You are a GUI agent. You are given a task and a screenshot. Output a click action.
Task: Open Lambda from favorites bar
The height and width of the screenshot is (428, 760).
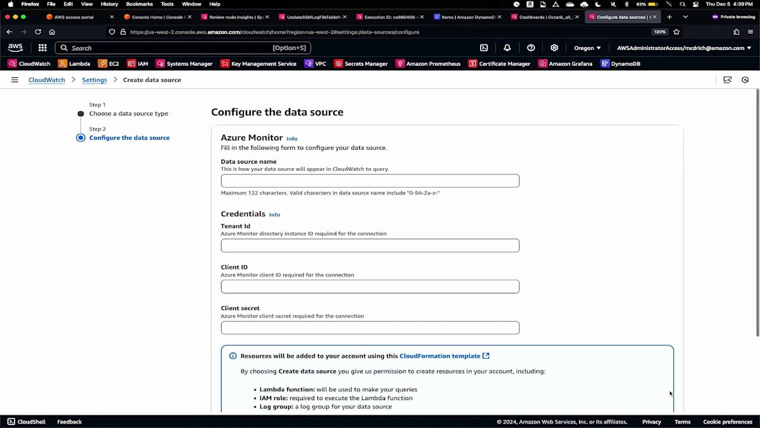click(x=74, y=63)
